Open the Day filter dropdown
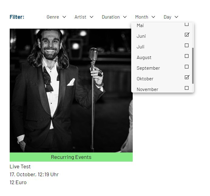The width and height of the screenshot is (210, 196). [171, 17]
